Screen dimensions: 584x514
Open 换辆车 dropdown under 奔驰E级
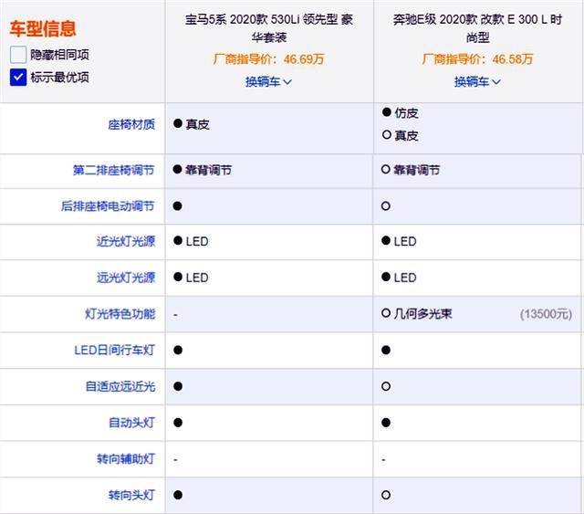point(477,81)
